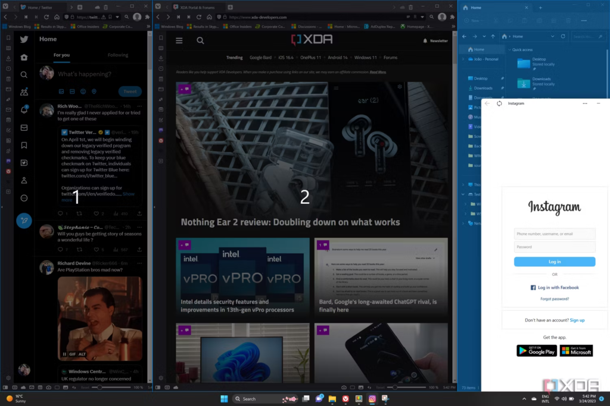Open the XDA hamburger menu
The width and height of the screenshot is (610, 406).
click(179, 40)
